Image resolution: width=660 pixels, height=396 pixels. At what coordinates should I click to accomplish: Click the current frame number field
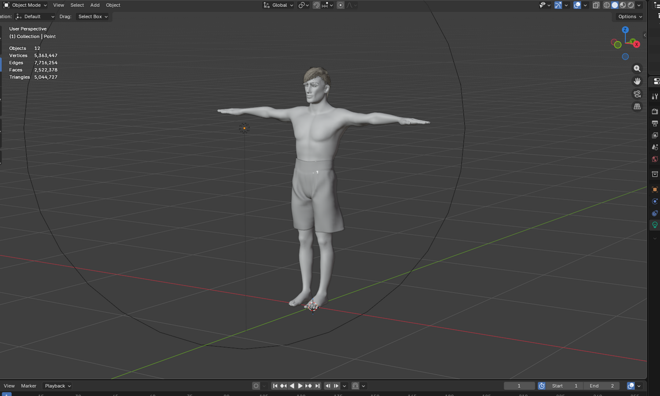coord(519,386)
